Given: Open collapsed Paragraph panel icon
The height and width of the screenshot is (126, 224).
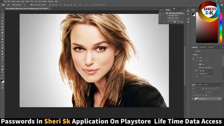Looking at the screenshot, I should 188,22.
